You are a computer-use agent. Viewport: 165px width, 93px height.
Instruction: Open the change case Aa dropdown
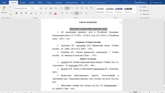(51, 8)
